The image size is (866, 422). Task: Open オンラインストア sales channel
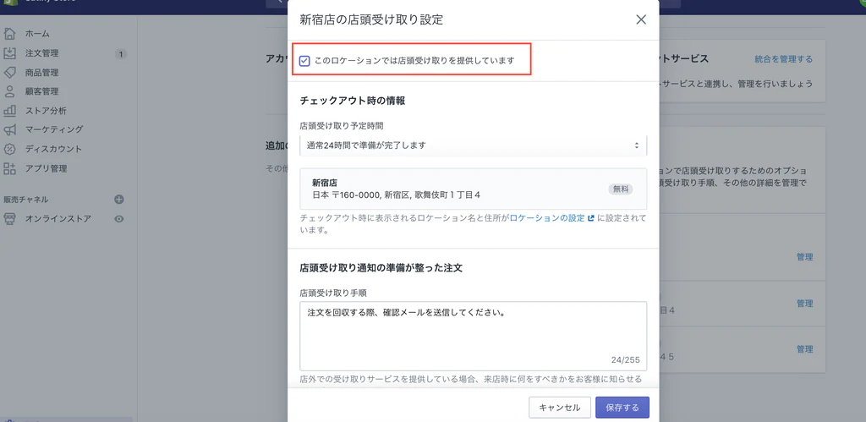tap(58, 219)
